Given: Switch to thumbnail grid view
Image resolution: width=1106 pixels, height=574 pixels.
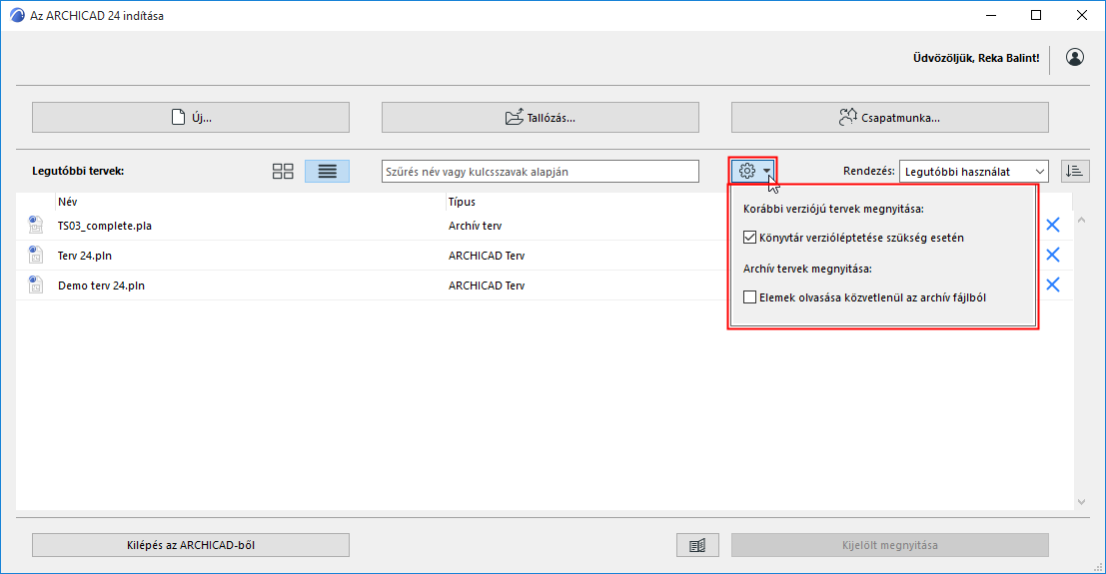Looking at the screenshot, I should click(x=283, y=172).
